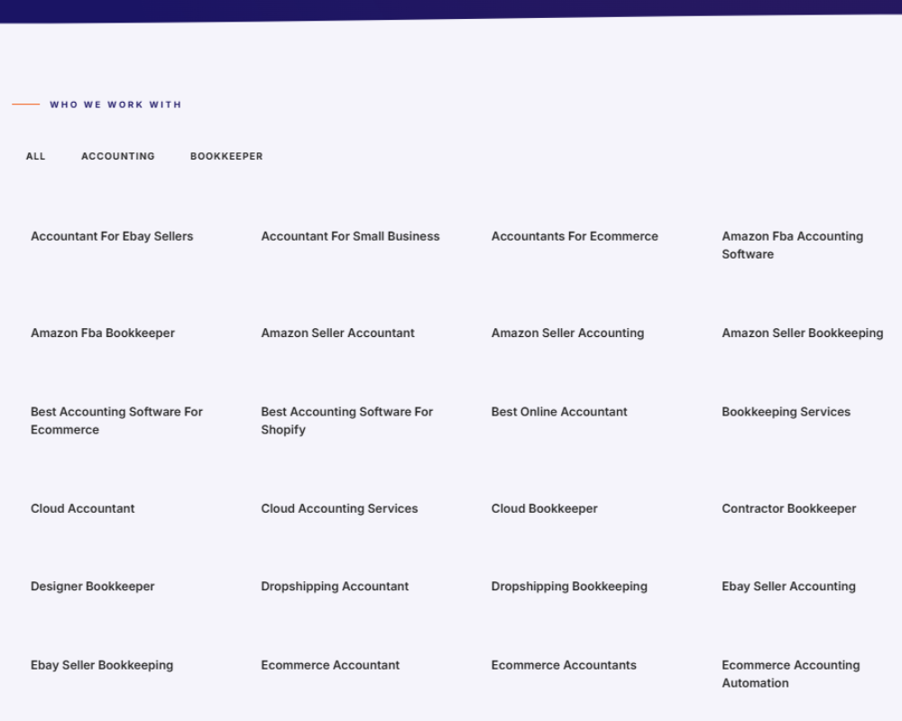Open Ecommerce Accounting Automation link
The image size is (902, 721).
pyautogui.click(x=791, y=674)
